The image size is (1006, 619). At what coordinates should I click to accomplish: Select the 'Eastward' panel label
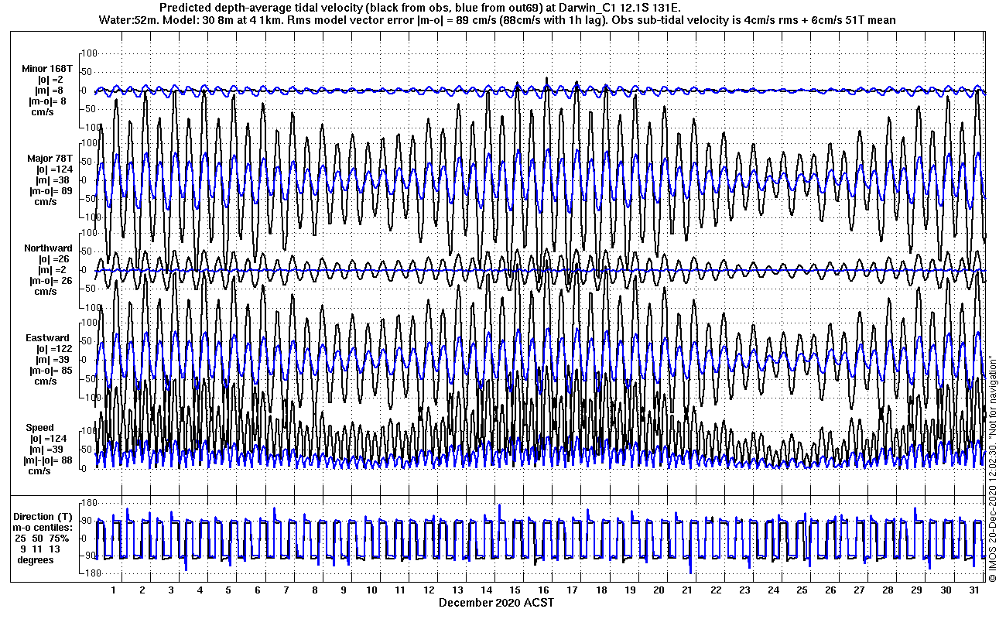point(47,338)
